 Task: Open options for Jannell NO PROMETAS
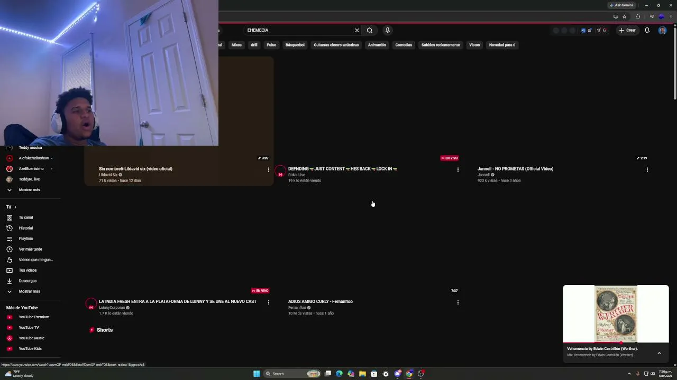647,169
